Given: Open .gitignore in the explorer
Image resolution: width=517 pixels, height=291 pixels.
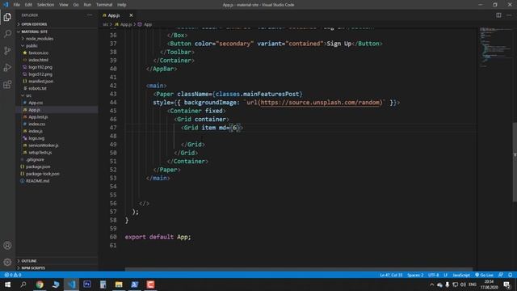Looking at the screenshot, I should coord(35,159).
